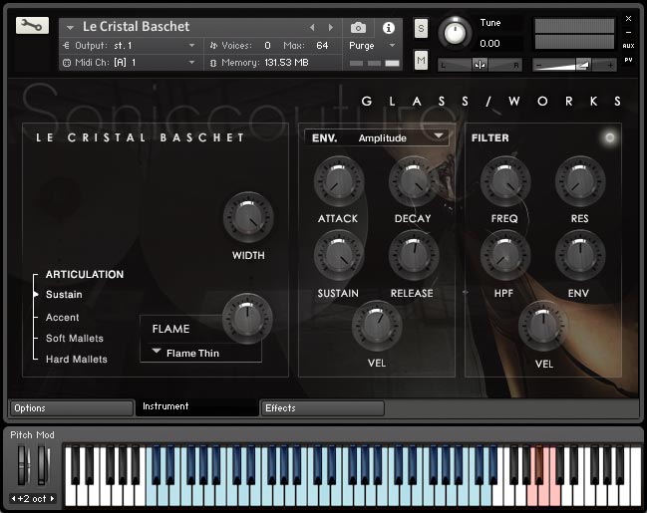This screenshot has width=647, height=513.
Task: Switch to the Options tab
Action: pyautogui.click(x=72, y=408)
